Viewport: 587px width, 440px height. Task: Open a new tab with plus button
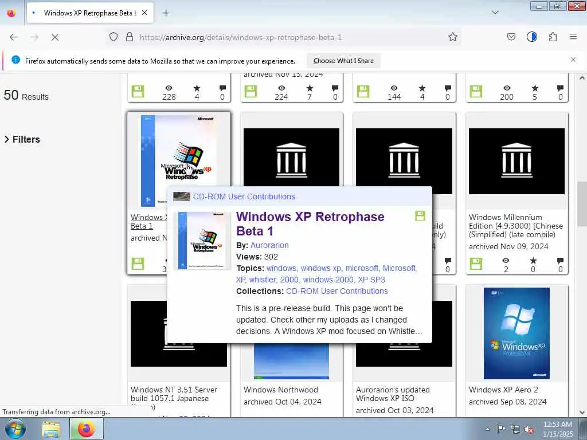tap(166, 13)
